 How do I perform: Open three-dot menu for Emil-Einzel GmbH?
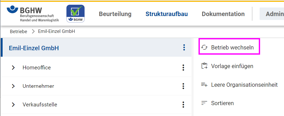click(184, 47)
